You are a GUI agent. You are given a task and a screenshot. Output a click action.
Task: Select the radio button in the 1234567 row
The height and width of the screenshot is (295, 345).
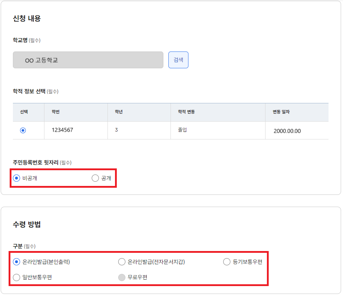click(x=23, y=131)
